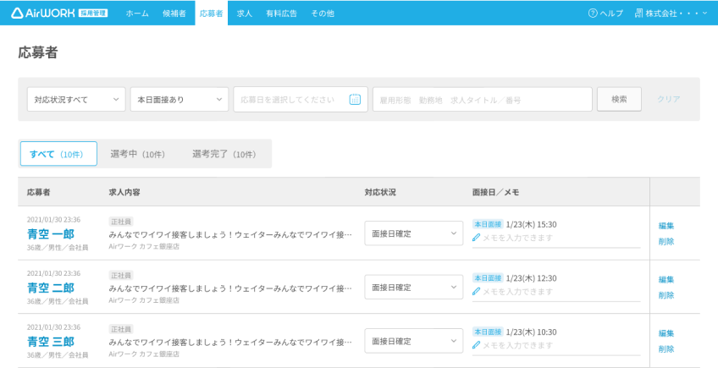Click the 本日面接 badge at 1/23(木) 12:30
The height and width of the screenshot is (384, 718).
tap(488, 278)
